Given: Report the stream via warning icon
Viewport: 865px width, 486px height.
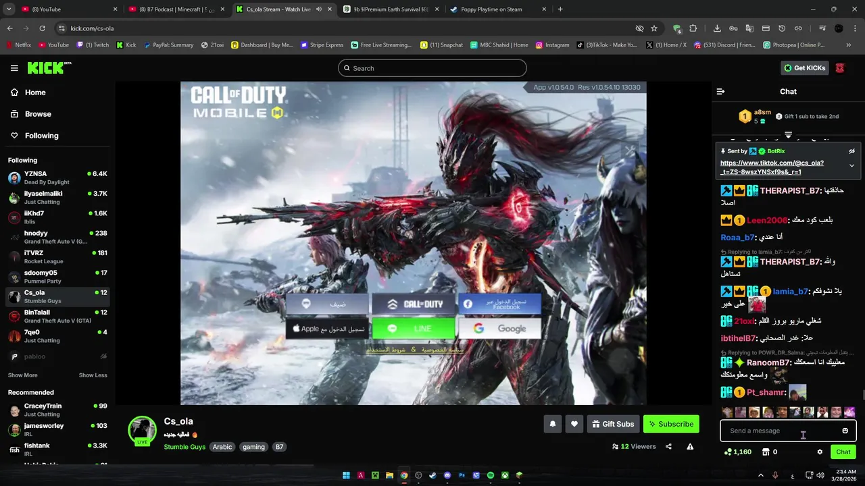Looking at the screenshot, I should [x=690, y=446].
